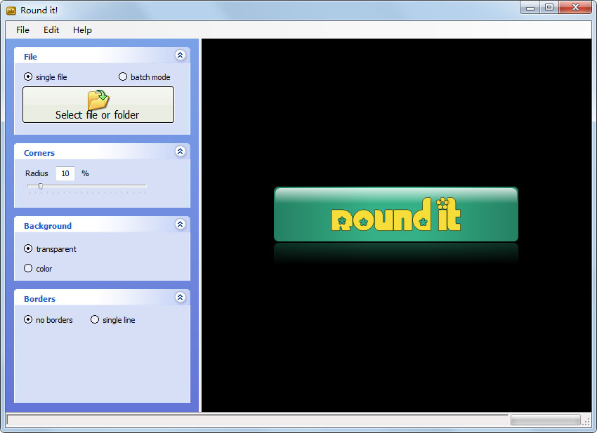Click the Round it logo preview image
Image resolution: width=597 pixels, height=433 pixels.
(395, 215)
